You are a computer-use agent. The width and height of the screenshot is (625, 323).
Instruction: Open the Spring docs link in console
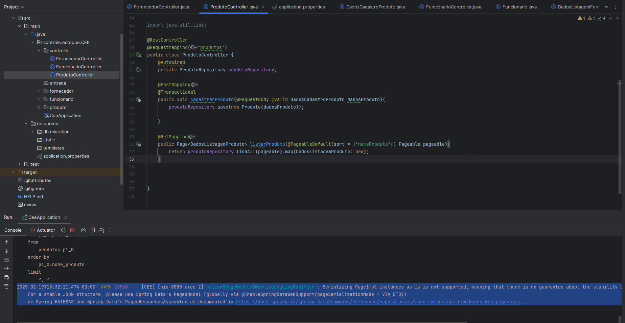pos(378,302)
